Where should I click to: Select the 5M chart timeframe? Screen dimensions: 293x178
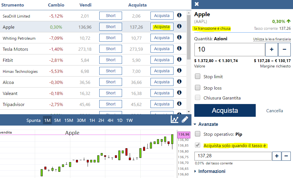tap(57, 120)
